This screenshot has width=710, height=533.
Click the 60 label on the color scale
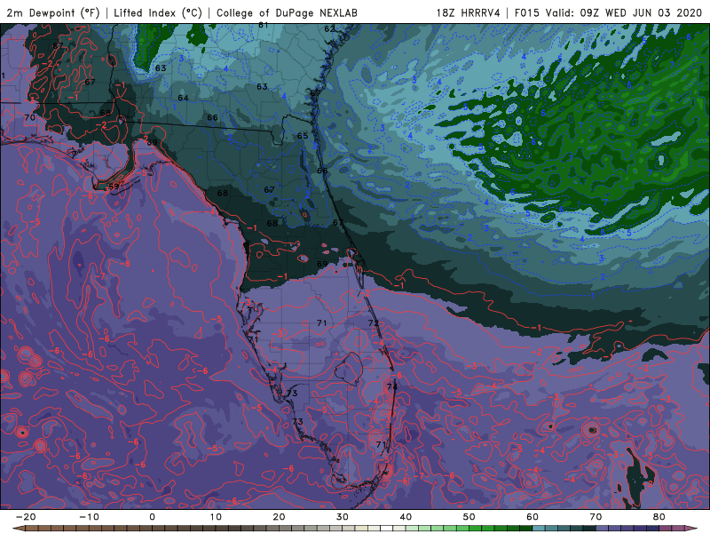tap(532, 517)
